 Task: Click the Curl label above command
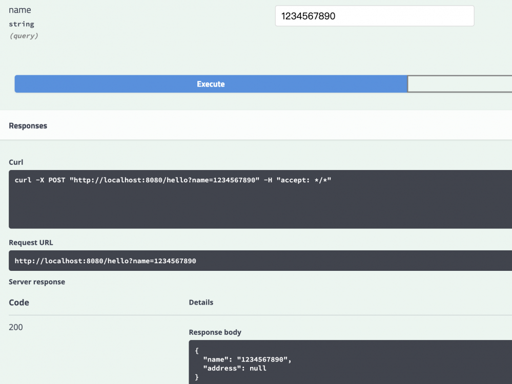coord(16,162)
